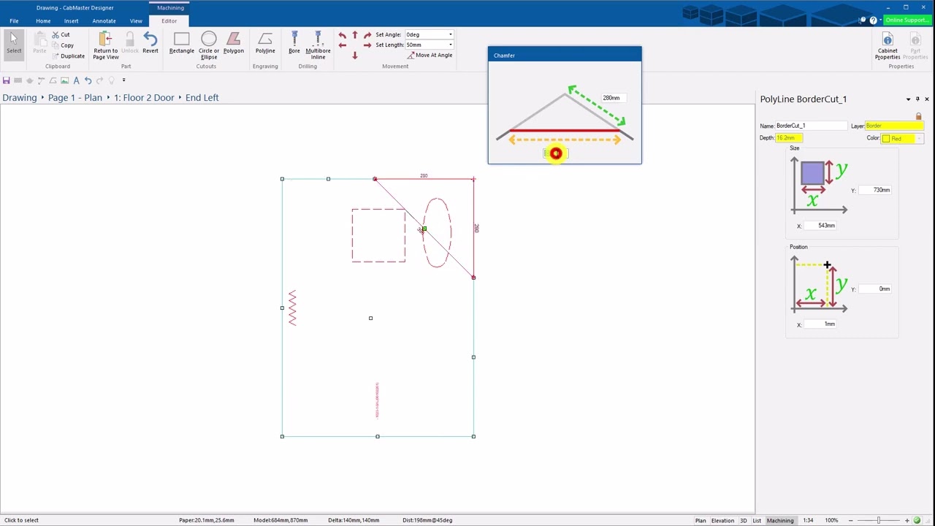This screenshot has width=935, height=526.
Task: Close the PolyLine properties panel
Action: pos(927,99)
